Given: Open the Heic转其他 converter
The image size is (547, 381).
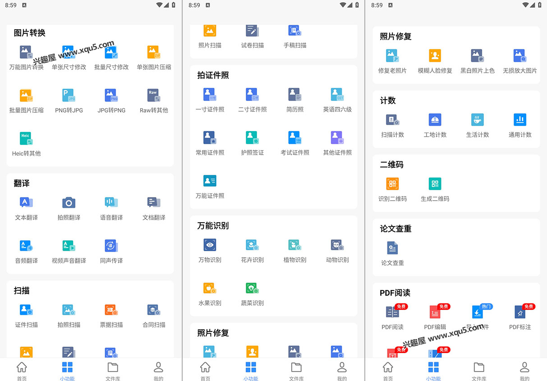Looking at the screenshot, I should [x=26, y=139].
